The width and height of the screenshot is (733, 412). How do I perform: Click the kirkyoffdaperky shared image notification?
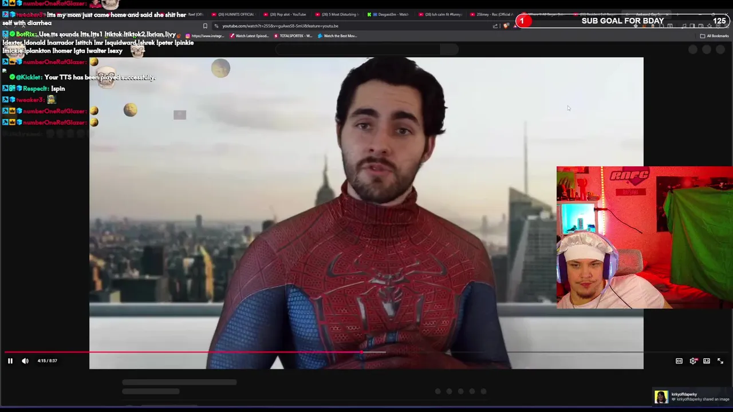click(692, 397)
